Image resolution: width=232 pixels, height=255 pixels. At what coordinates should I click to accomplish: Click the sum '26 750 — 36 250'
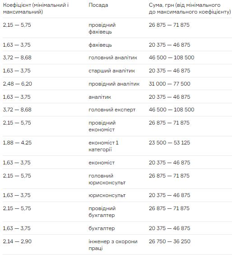tap(169, 241)
